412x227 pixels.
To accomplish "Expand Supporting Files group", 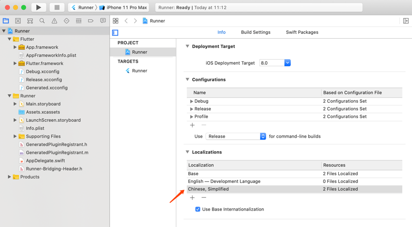I will [15, 136].
